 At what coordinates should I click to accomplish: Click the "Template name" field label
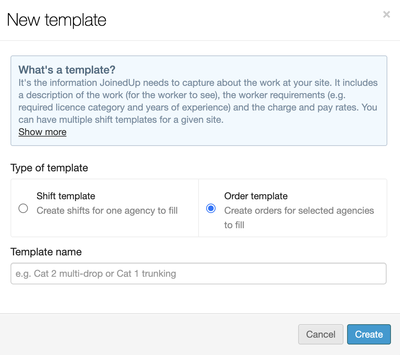coord(46,252)
